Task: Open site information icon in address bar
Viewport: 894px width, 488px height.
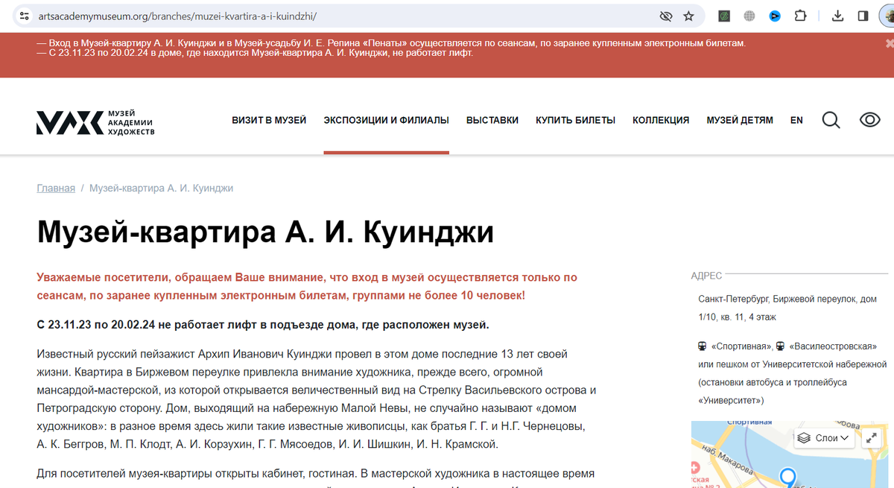Action: pyautogui.click(x=25, y=16)
